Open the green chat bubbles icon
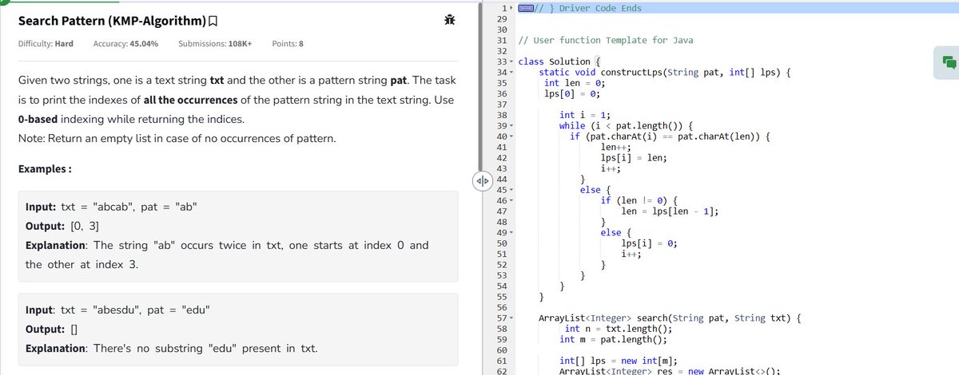959x375 pixels. tap(949, 62)
